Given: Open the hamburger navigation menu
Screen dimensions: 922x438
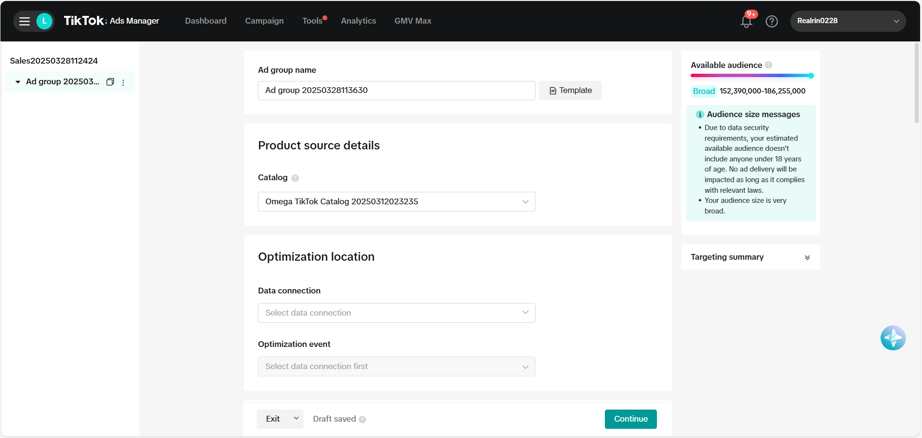Looking at the screenshot, I should pos(24,21).
